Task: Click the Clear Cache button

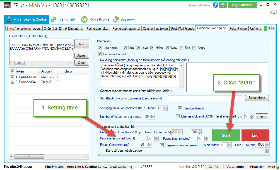Action: [118, 167]
